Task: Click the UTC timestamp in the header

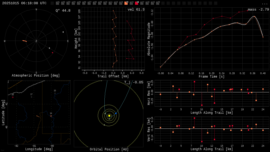Action: [24, 3]
